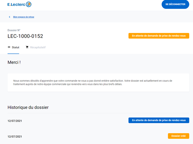193x144 pixels.
Task: Click the orange status badge beside the dossier number
Action: point(159,36)
